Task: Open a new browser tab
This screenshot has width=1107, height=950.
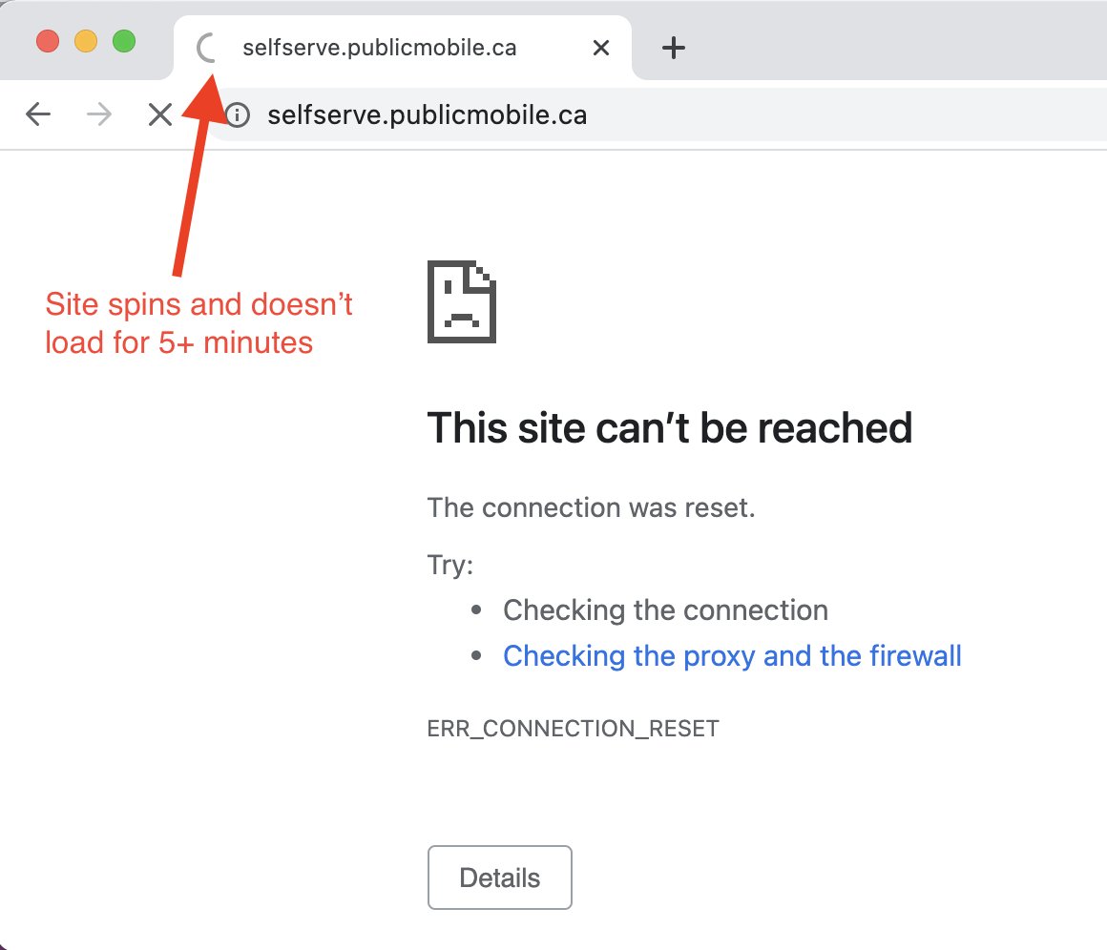Action: pyautogui.click(x=674, y=48)
